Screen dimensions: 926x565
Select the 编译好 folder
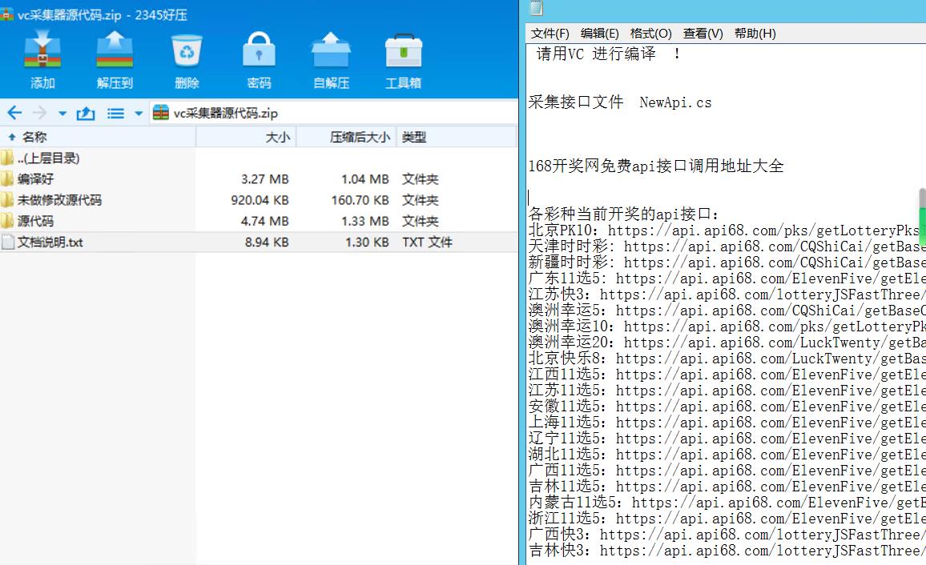259,178
